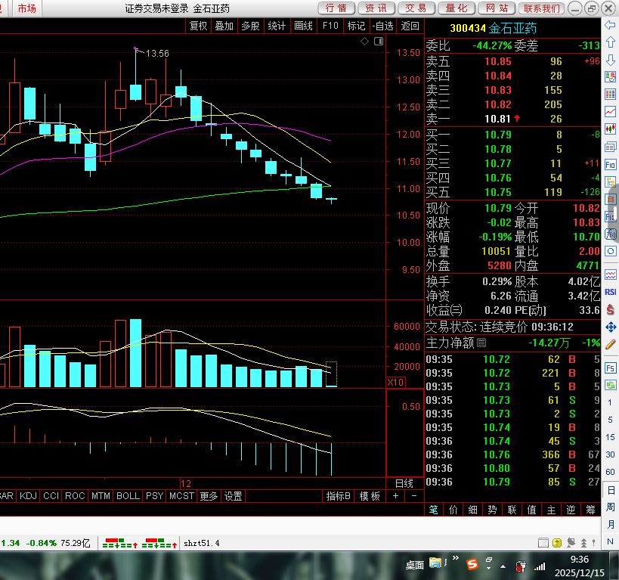This screenshot has width=619, height=580.
Task: Select the KDJ indicator
Action: pyautogui.click(x=28, y=496)
